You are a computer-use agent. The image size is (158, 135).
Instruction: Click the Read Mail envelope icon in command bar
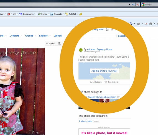pyautogui.click(x=146, y=24)
